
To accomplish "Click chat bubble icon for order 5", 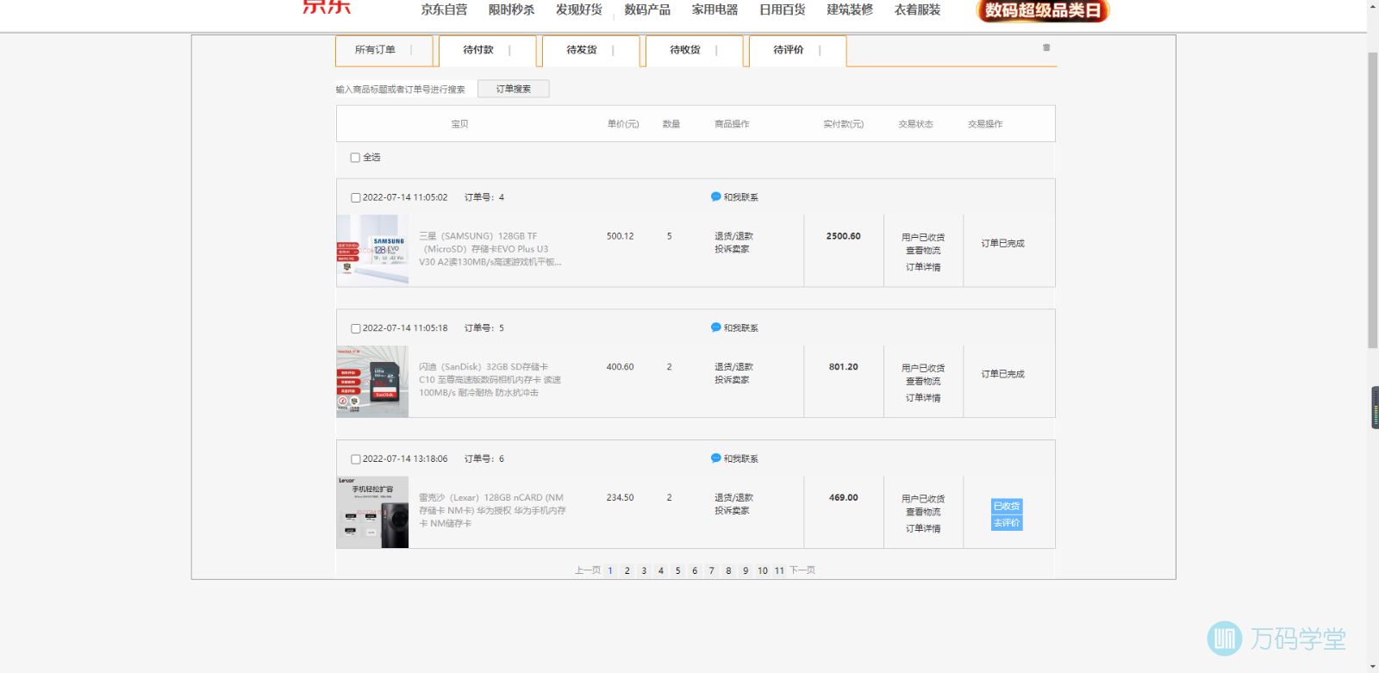I will coord(715,327).
